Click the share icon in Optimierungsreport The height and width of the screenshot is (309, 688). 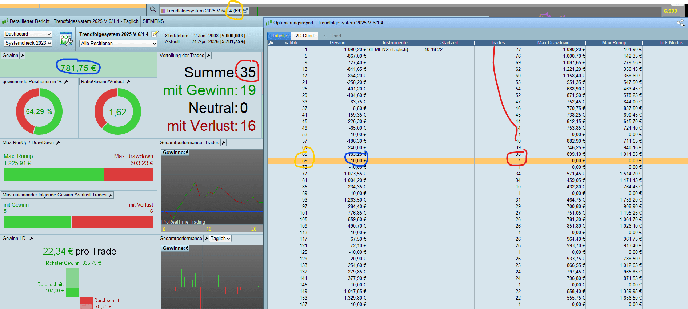click(680, 23)
